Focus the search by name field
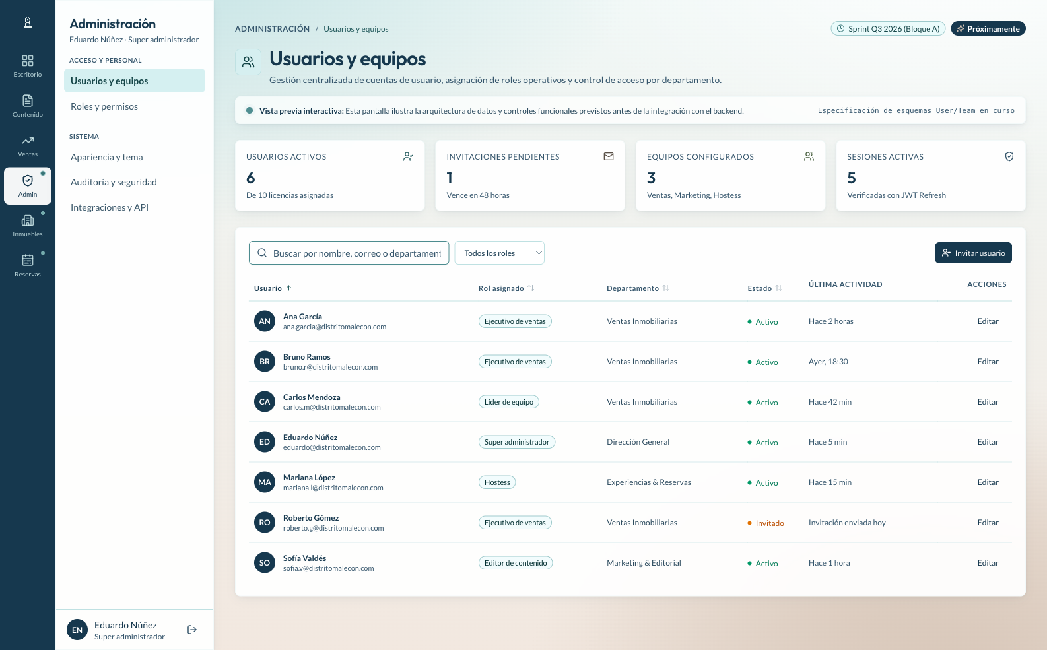 coord(349,253)
